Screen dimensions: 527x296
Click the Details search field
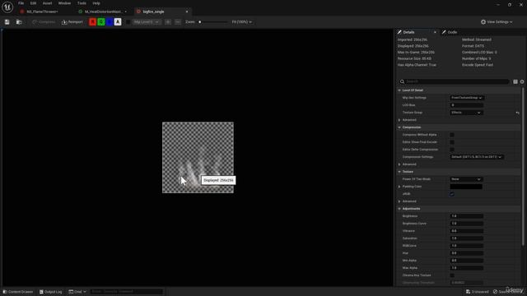(454, 81)
